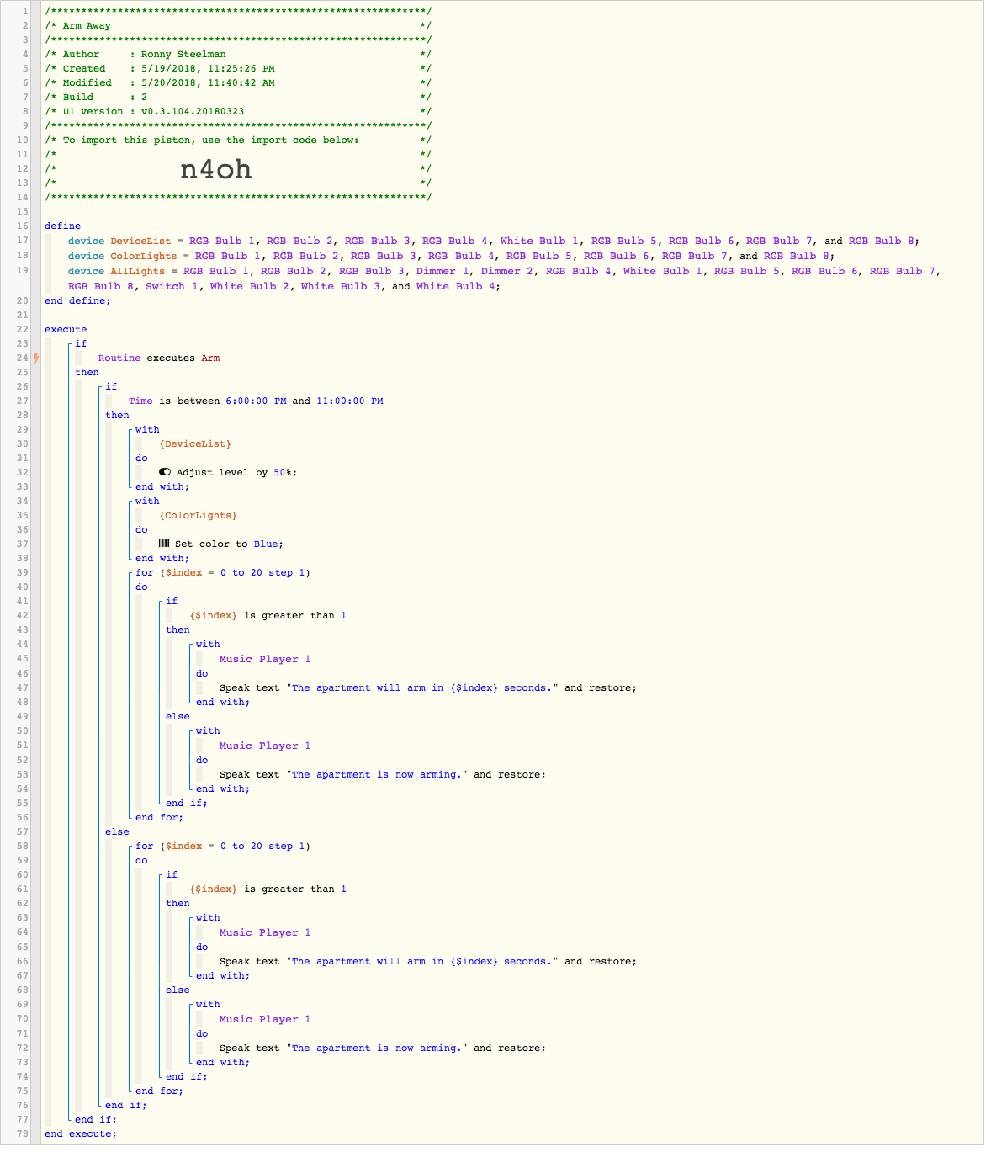Click the Speak text statement on line 47

tap(428, 688)
